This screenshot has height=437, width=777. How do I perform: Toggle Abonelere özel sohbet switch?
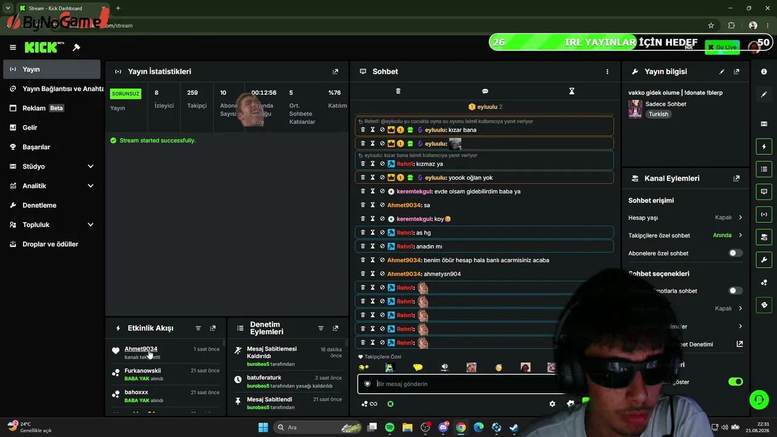[x=735, y=253]
